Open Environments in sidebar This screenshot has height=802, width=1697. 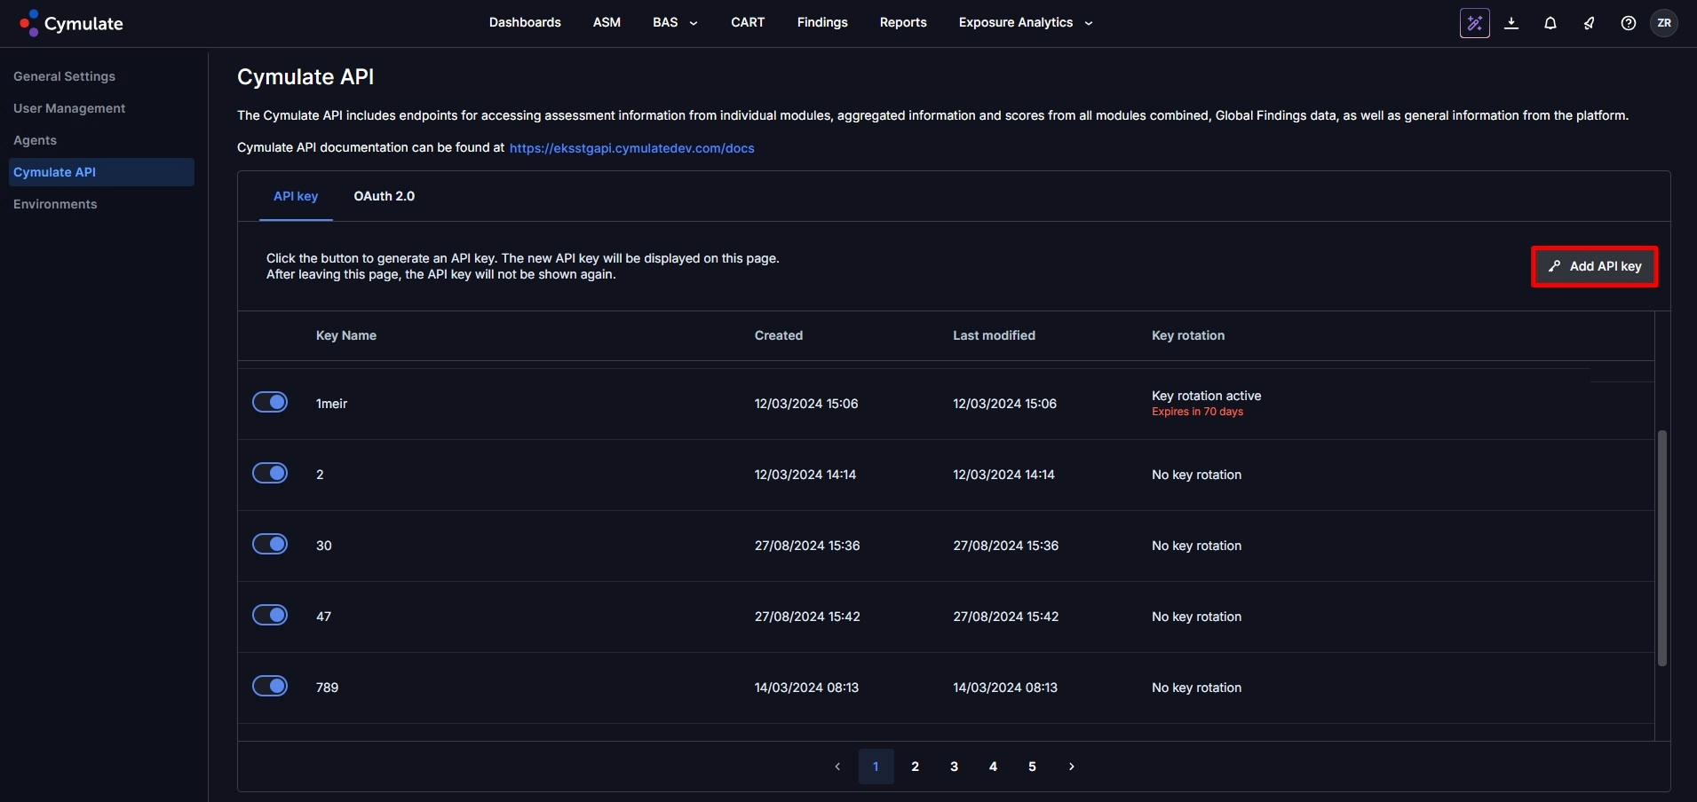click(55, 204)
